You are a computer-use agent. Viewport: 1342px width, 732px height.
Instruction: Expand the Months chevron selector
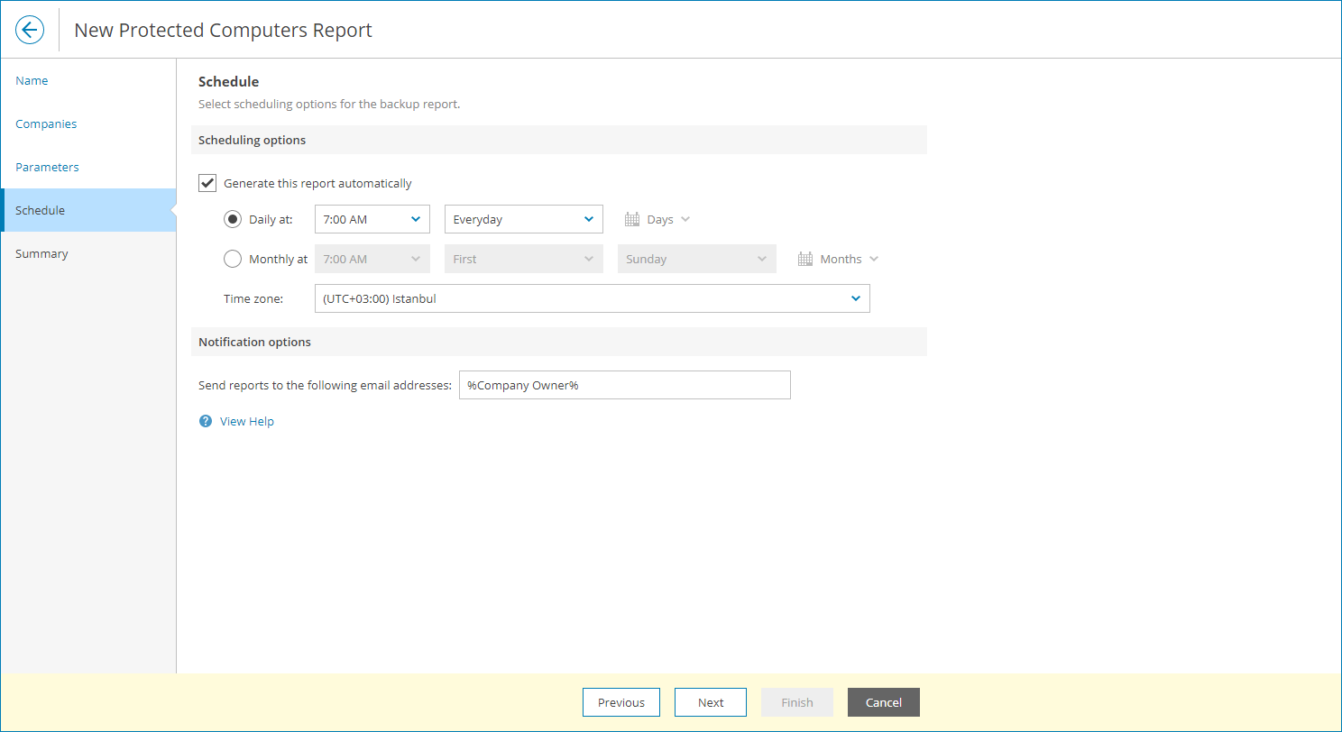(x=874, y=259)
